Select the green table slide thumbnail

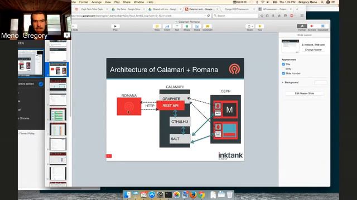click(58, 114)
